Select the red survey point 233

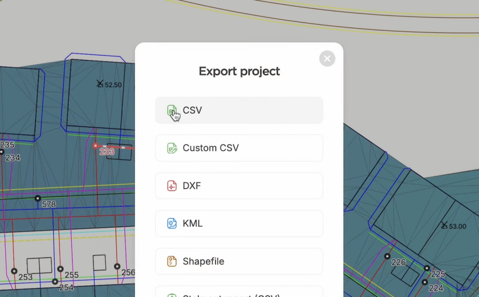click(95, 146)
